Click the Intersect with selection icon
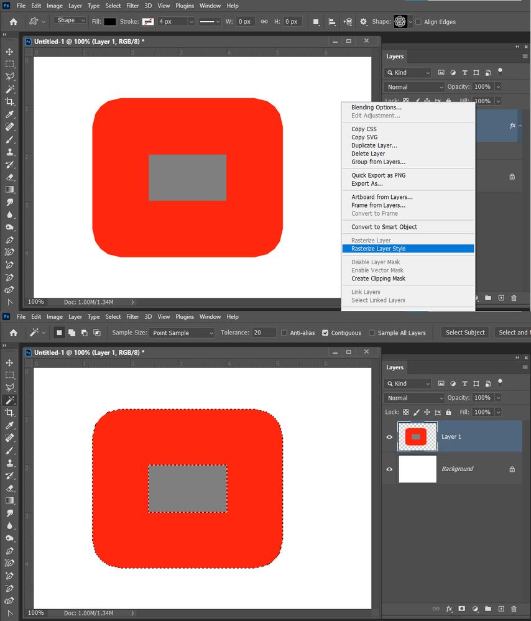 (x=97, y=333)
